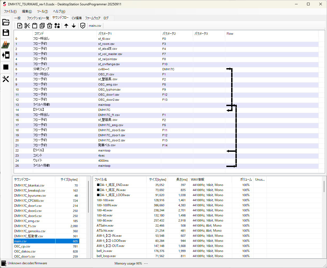Click the shield checkmark validate icon

click(83, 26)
